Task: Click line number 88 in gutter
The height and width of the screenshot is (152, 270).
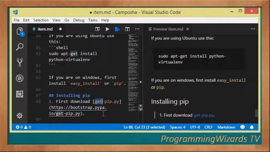Action: point(38,101)
